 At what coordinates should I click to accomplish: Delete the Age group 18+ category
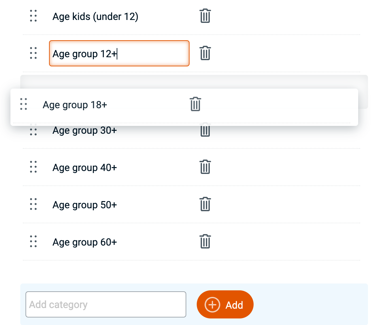click(x=195, y=104)
